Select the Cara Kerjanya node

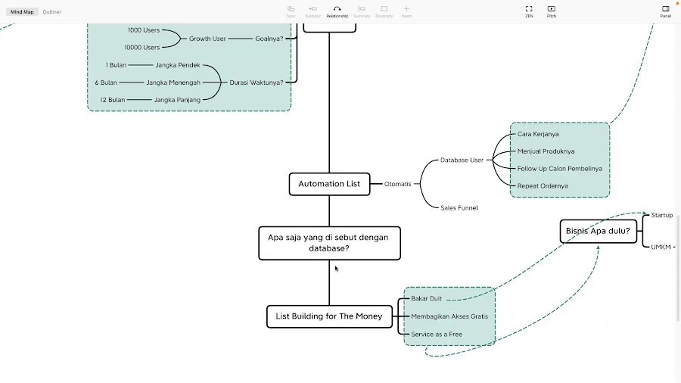point(538,134)
